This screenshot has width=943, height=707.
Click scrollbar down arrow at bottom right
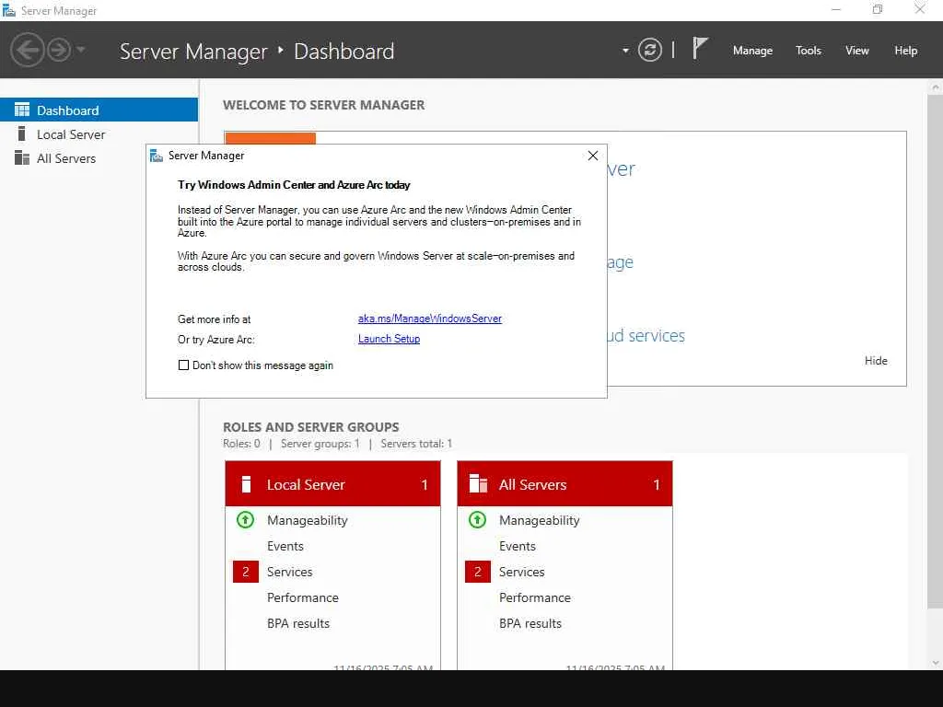[936, 663]
